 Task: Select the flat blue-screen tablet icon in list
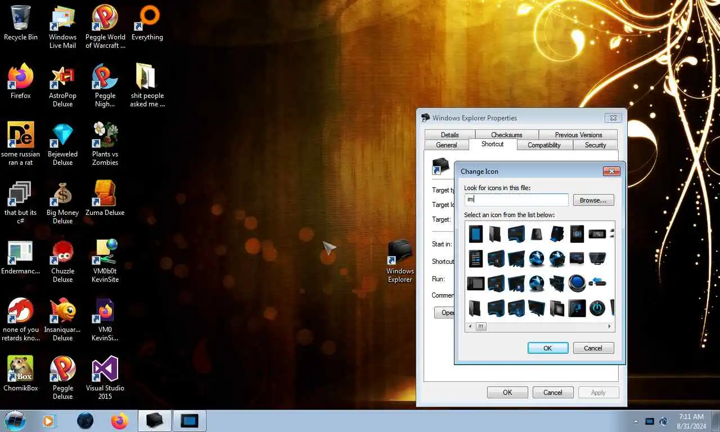pos(476,233)
